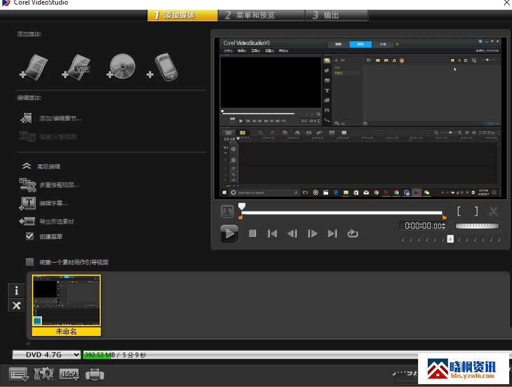The height and width of the screenshot is (387, 512).
Task: Play the preview video
Action: pyautogui.click(x=229, y=233)
